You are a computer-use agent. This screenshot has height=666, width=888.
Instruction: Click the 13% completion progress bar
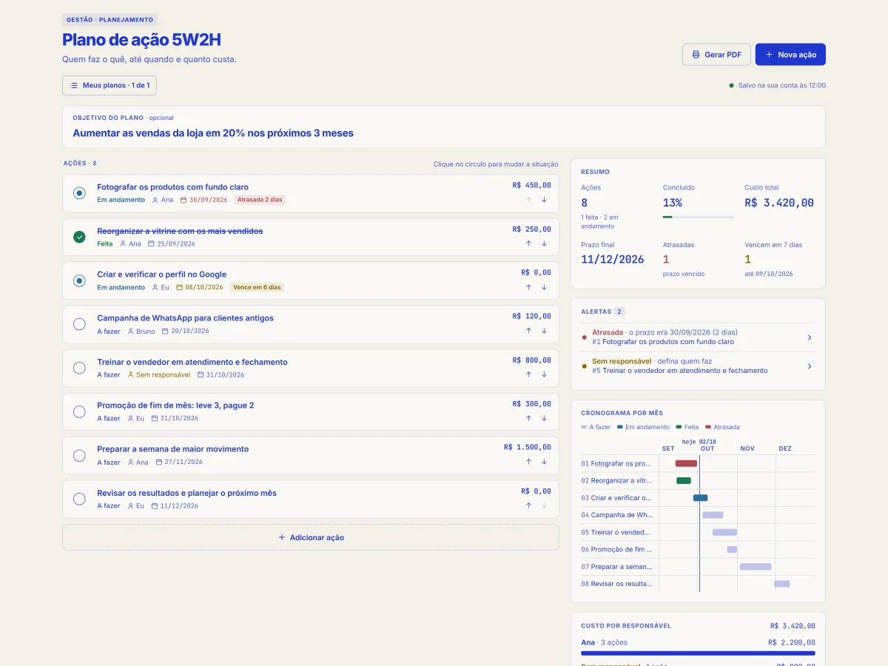(698, 217)
